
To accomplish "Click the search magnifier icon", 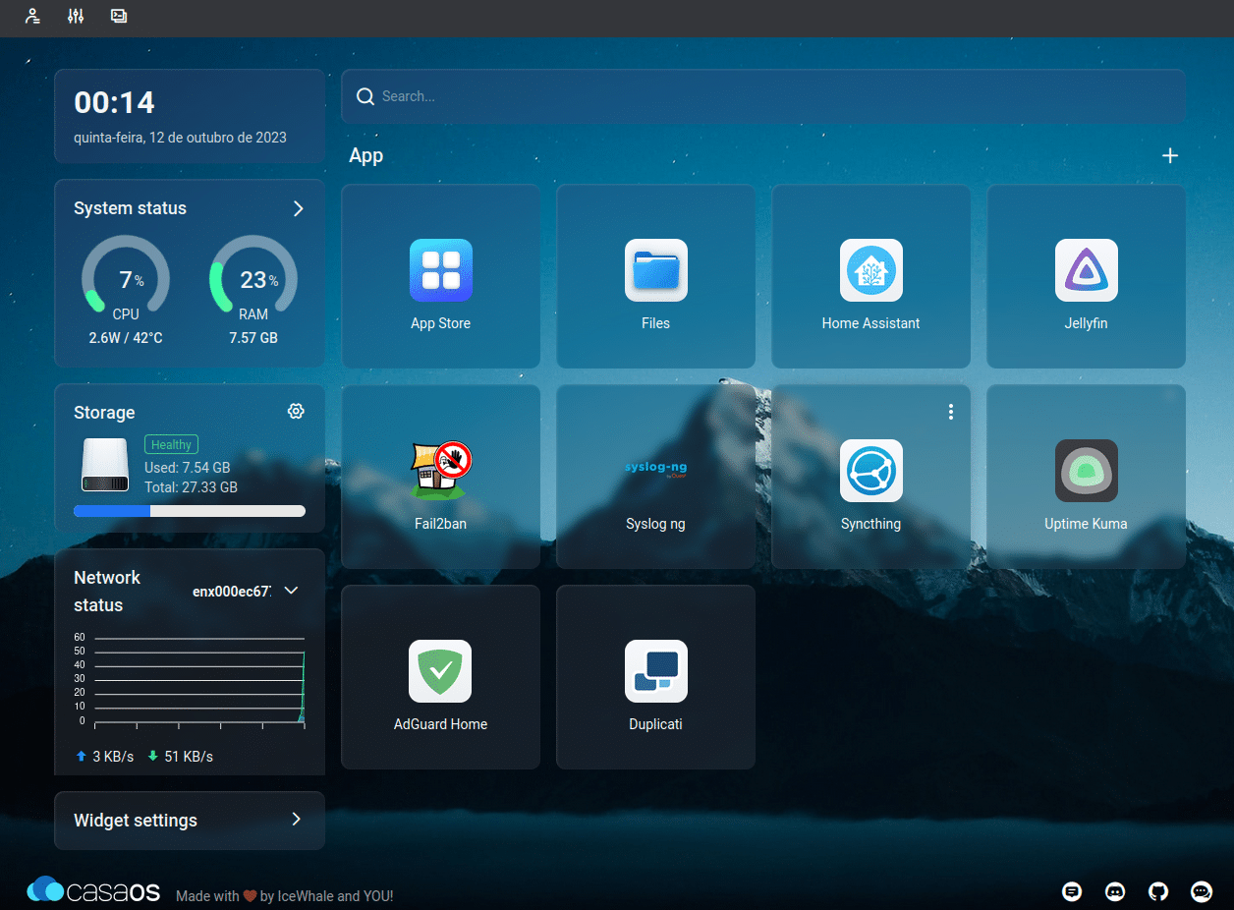I will pyautogui.click(x=365, y=96).
